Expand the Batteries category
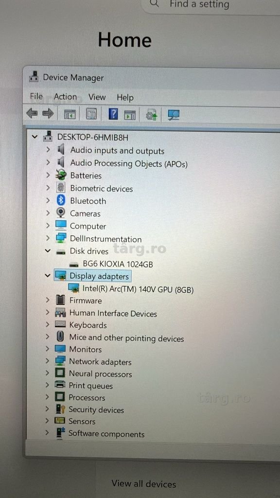Viewport: 280px width, 498px height. 48,175
